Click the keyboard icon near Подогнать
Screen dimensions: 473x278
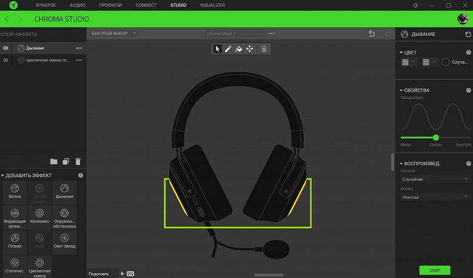(130, 274)
